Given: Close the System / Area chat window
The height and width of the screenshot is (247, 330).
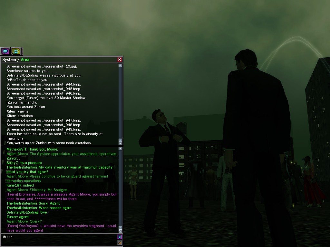Looking at the screenshot, I should coord(120,59).
